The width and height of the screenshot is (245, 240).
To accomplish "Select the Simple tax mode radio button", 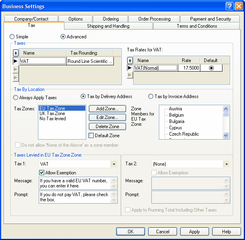I will click(x=12, y=37).
